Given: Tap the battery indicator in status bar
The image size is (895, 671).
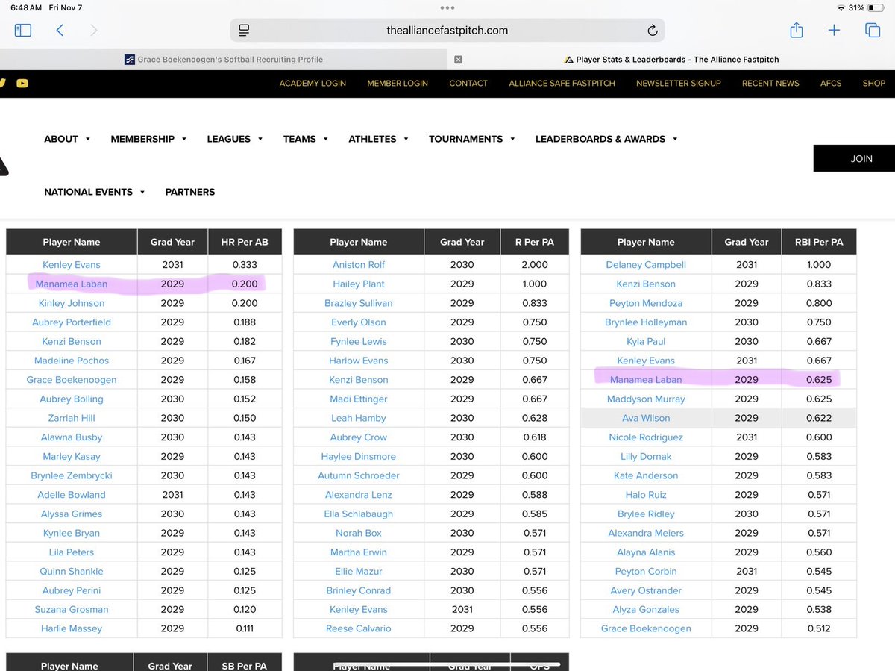Looking at the screenshot, I should click(x=876, y=7).
